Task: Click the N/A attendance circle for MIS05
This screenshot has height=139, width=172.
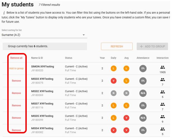Action: pos(143,118)
